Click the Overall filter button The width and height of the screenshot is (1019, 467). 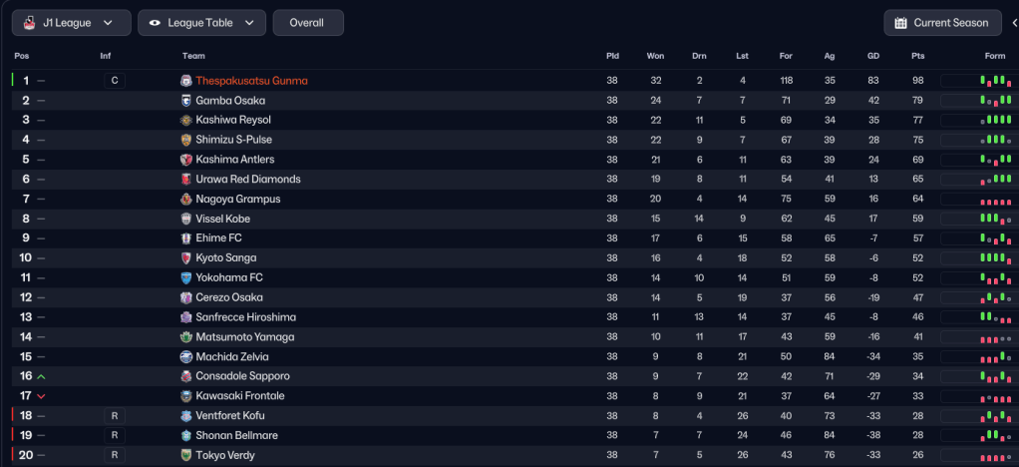click(x=307, y=23)
